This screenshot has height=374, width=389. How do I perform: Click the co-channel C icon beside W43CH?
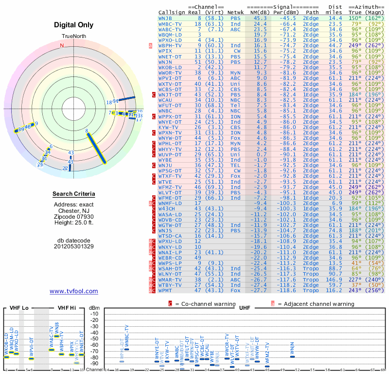pyautogui.click(x=154, y=208)
